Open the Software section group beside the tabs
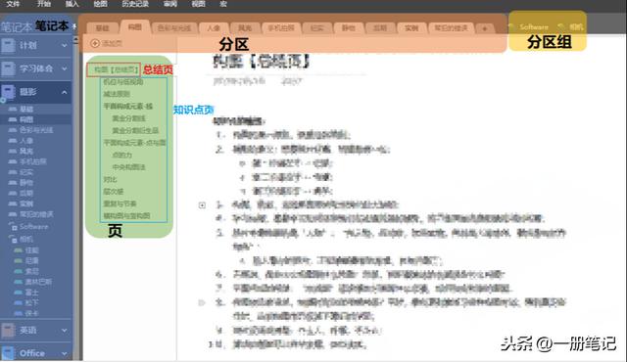The width and height of the screenshot is (627, 362). coord(529,27)
